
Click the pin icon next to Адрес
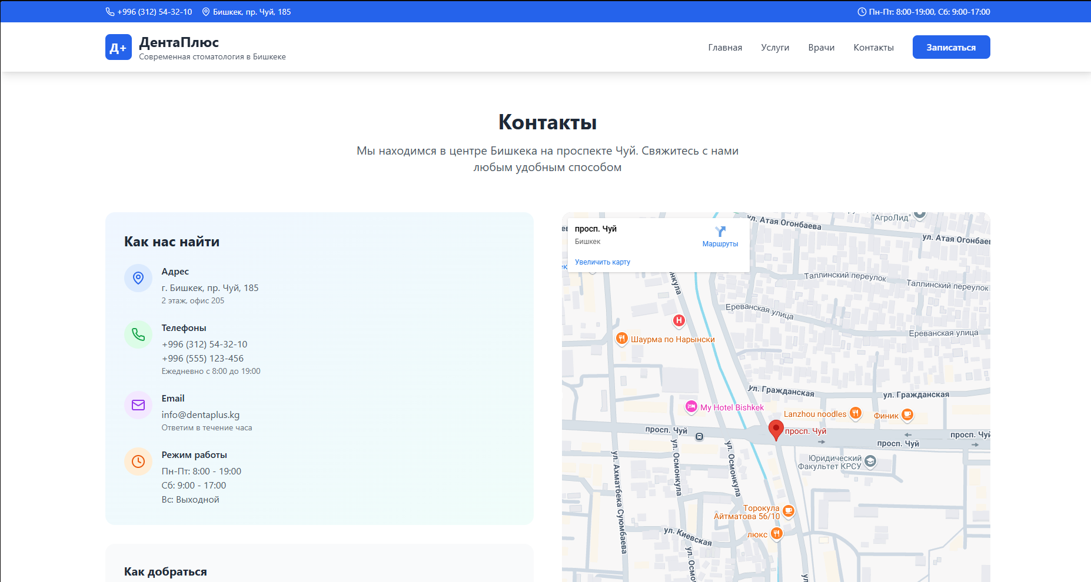(138, 278)
